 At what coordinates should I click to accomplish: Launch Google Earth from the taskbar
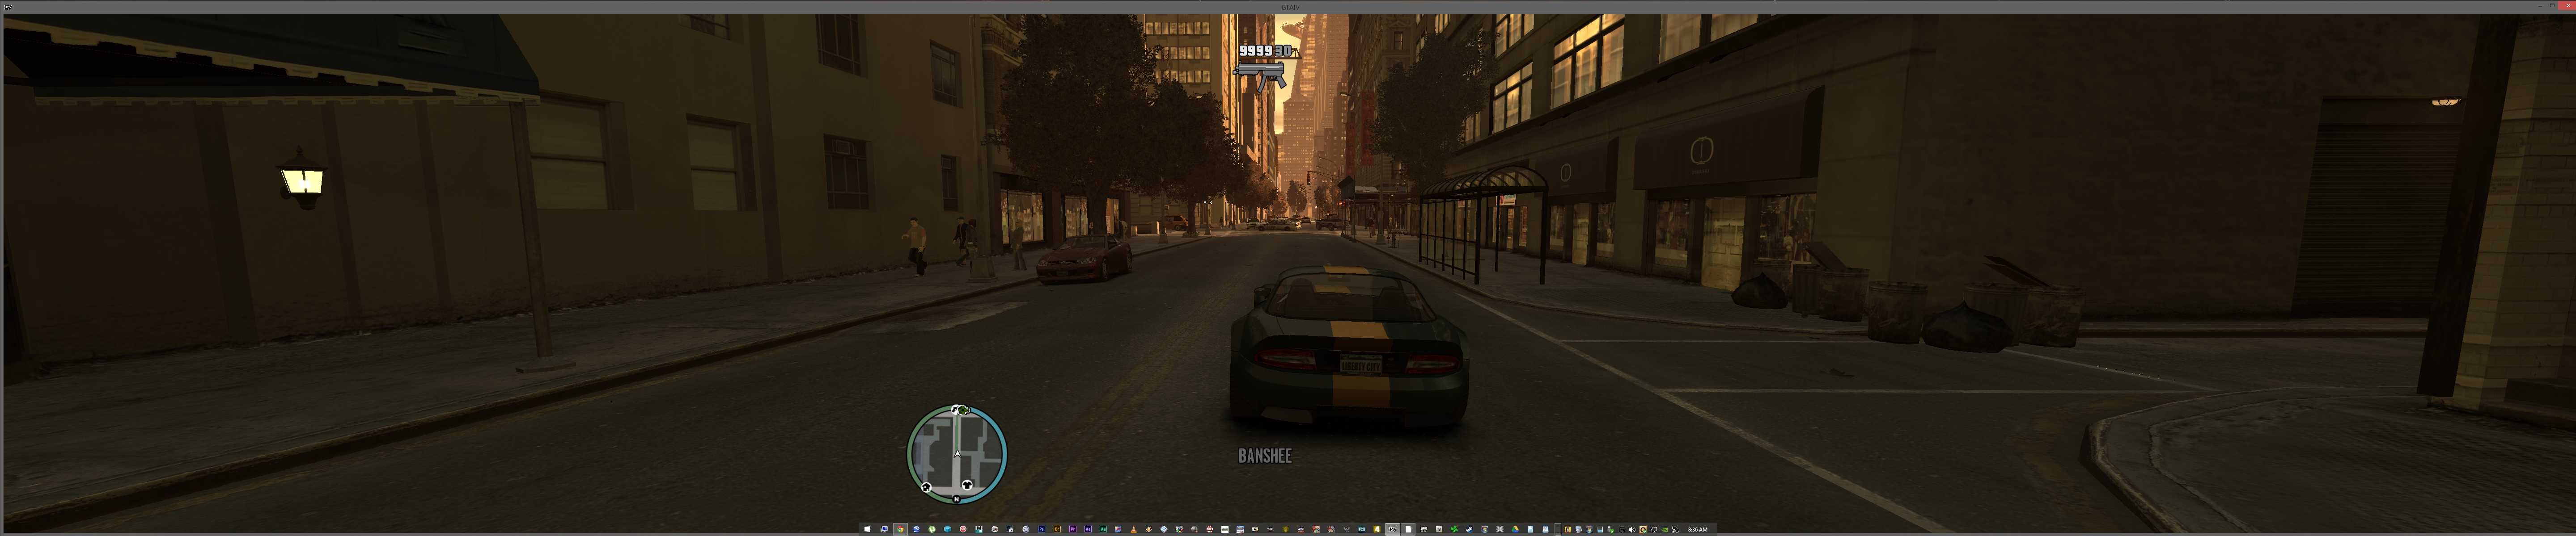point(917,529)
